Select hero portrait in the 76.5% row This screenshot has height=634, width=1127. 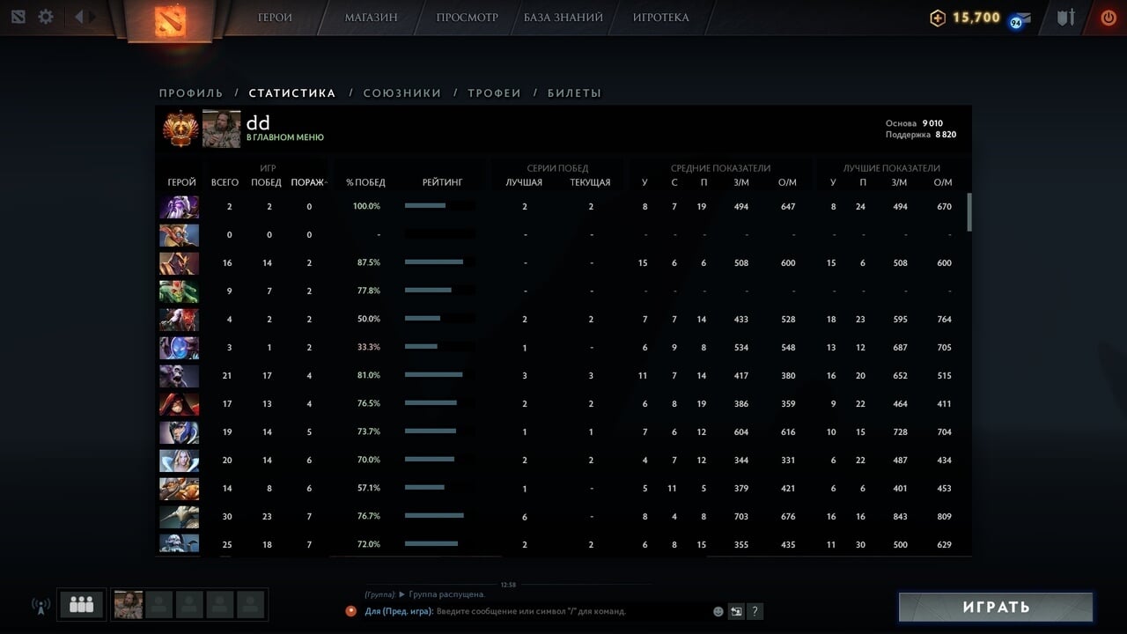click(179, 404)
